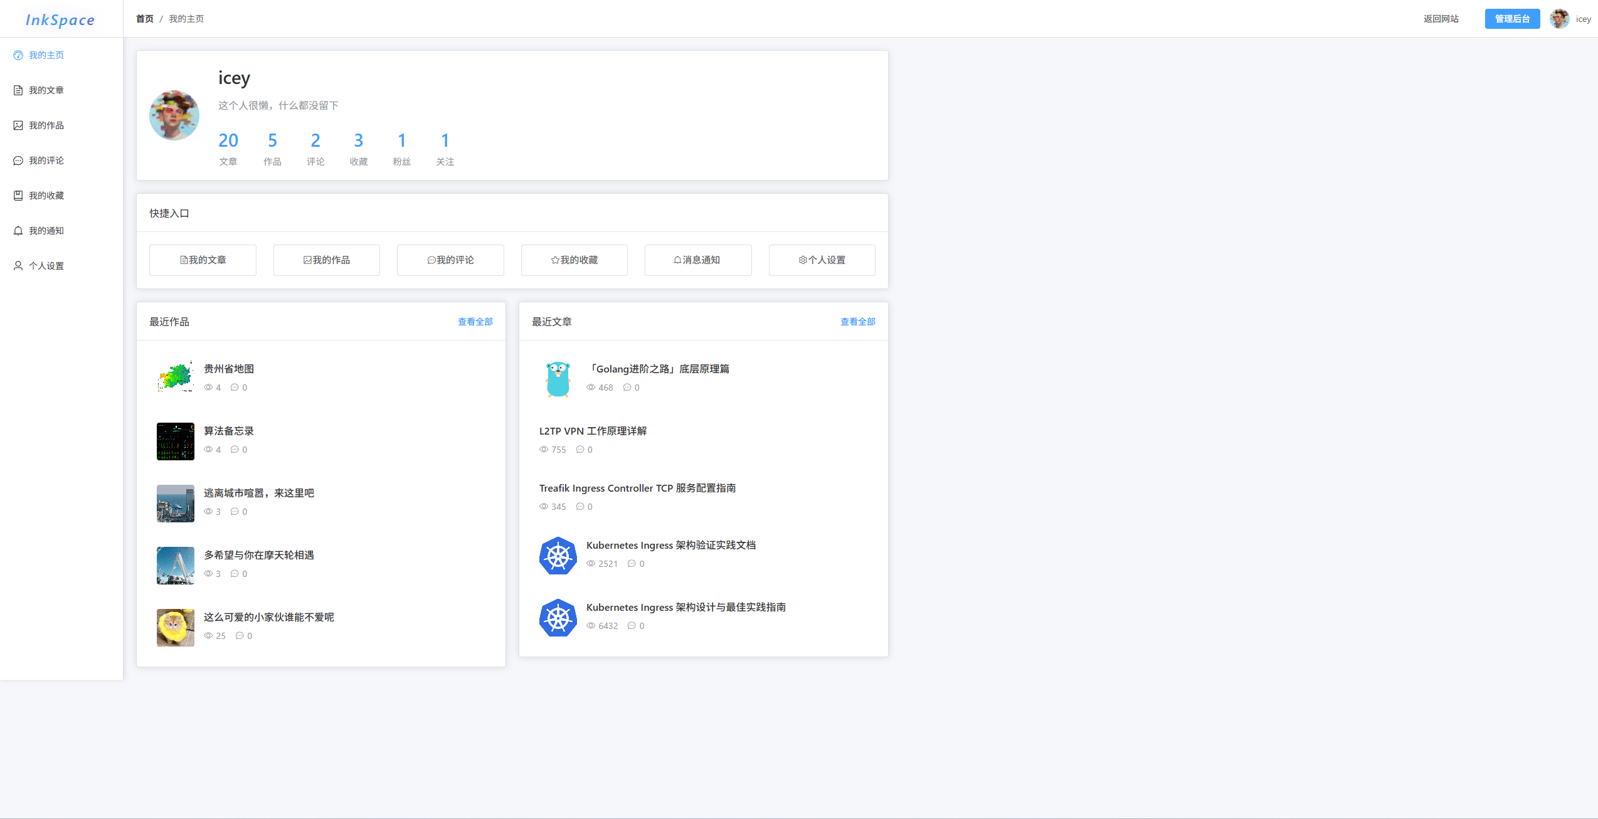Click the 首页 breadcrumb link
Image resolution: width=1598 pixels, height=819 pixels.
pos(145,19)
